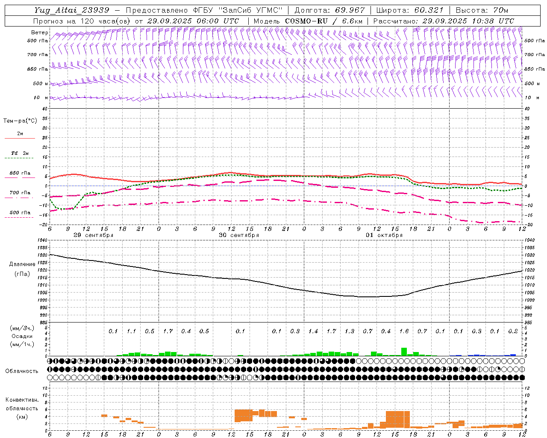The width and height of the screenshot is (547, 438).
Task: Click the 1.4 precipitation total
Action: click(x=313, y=331)
